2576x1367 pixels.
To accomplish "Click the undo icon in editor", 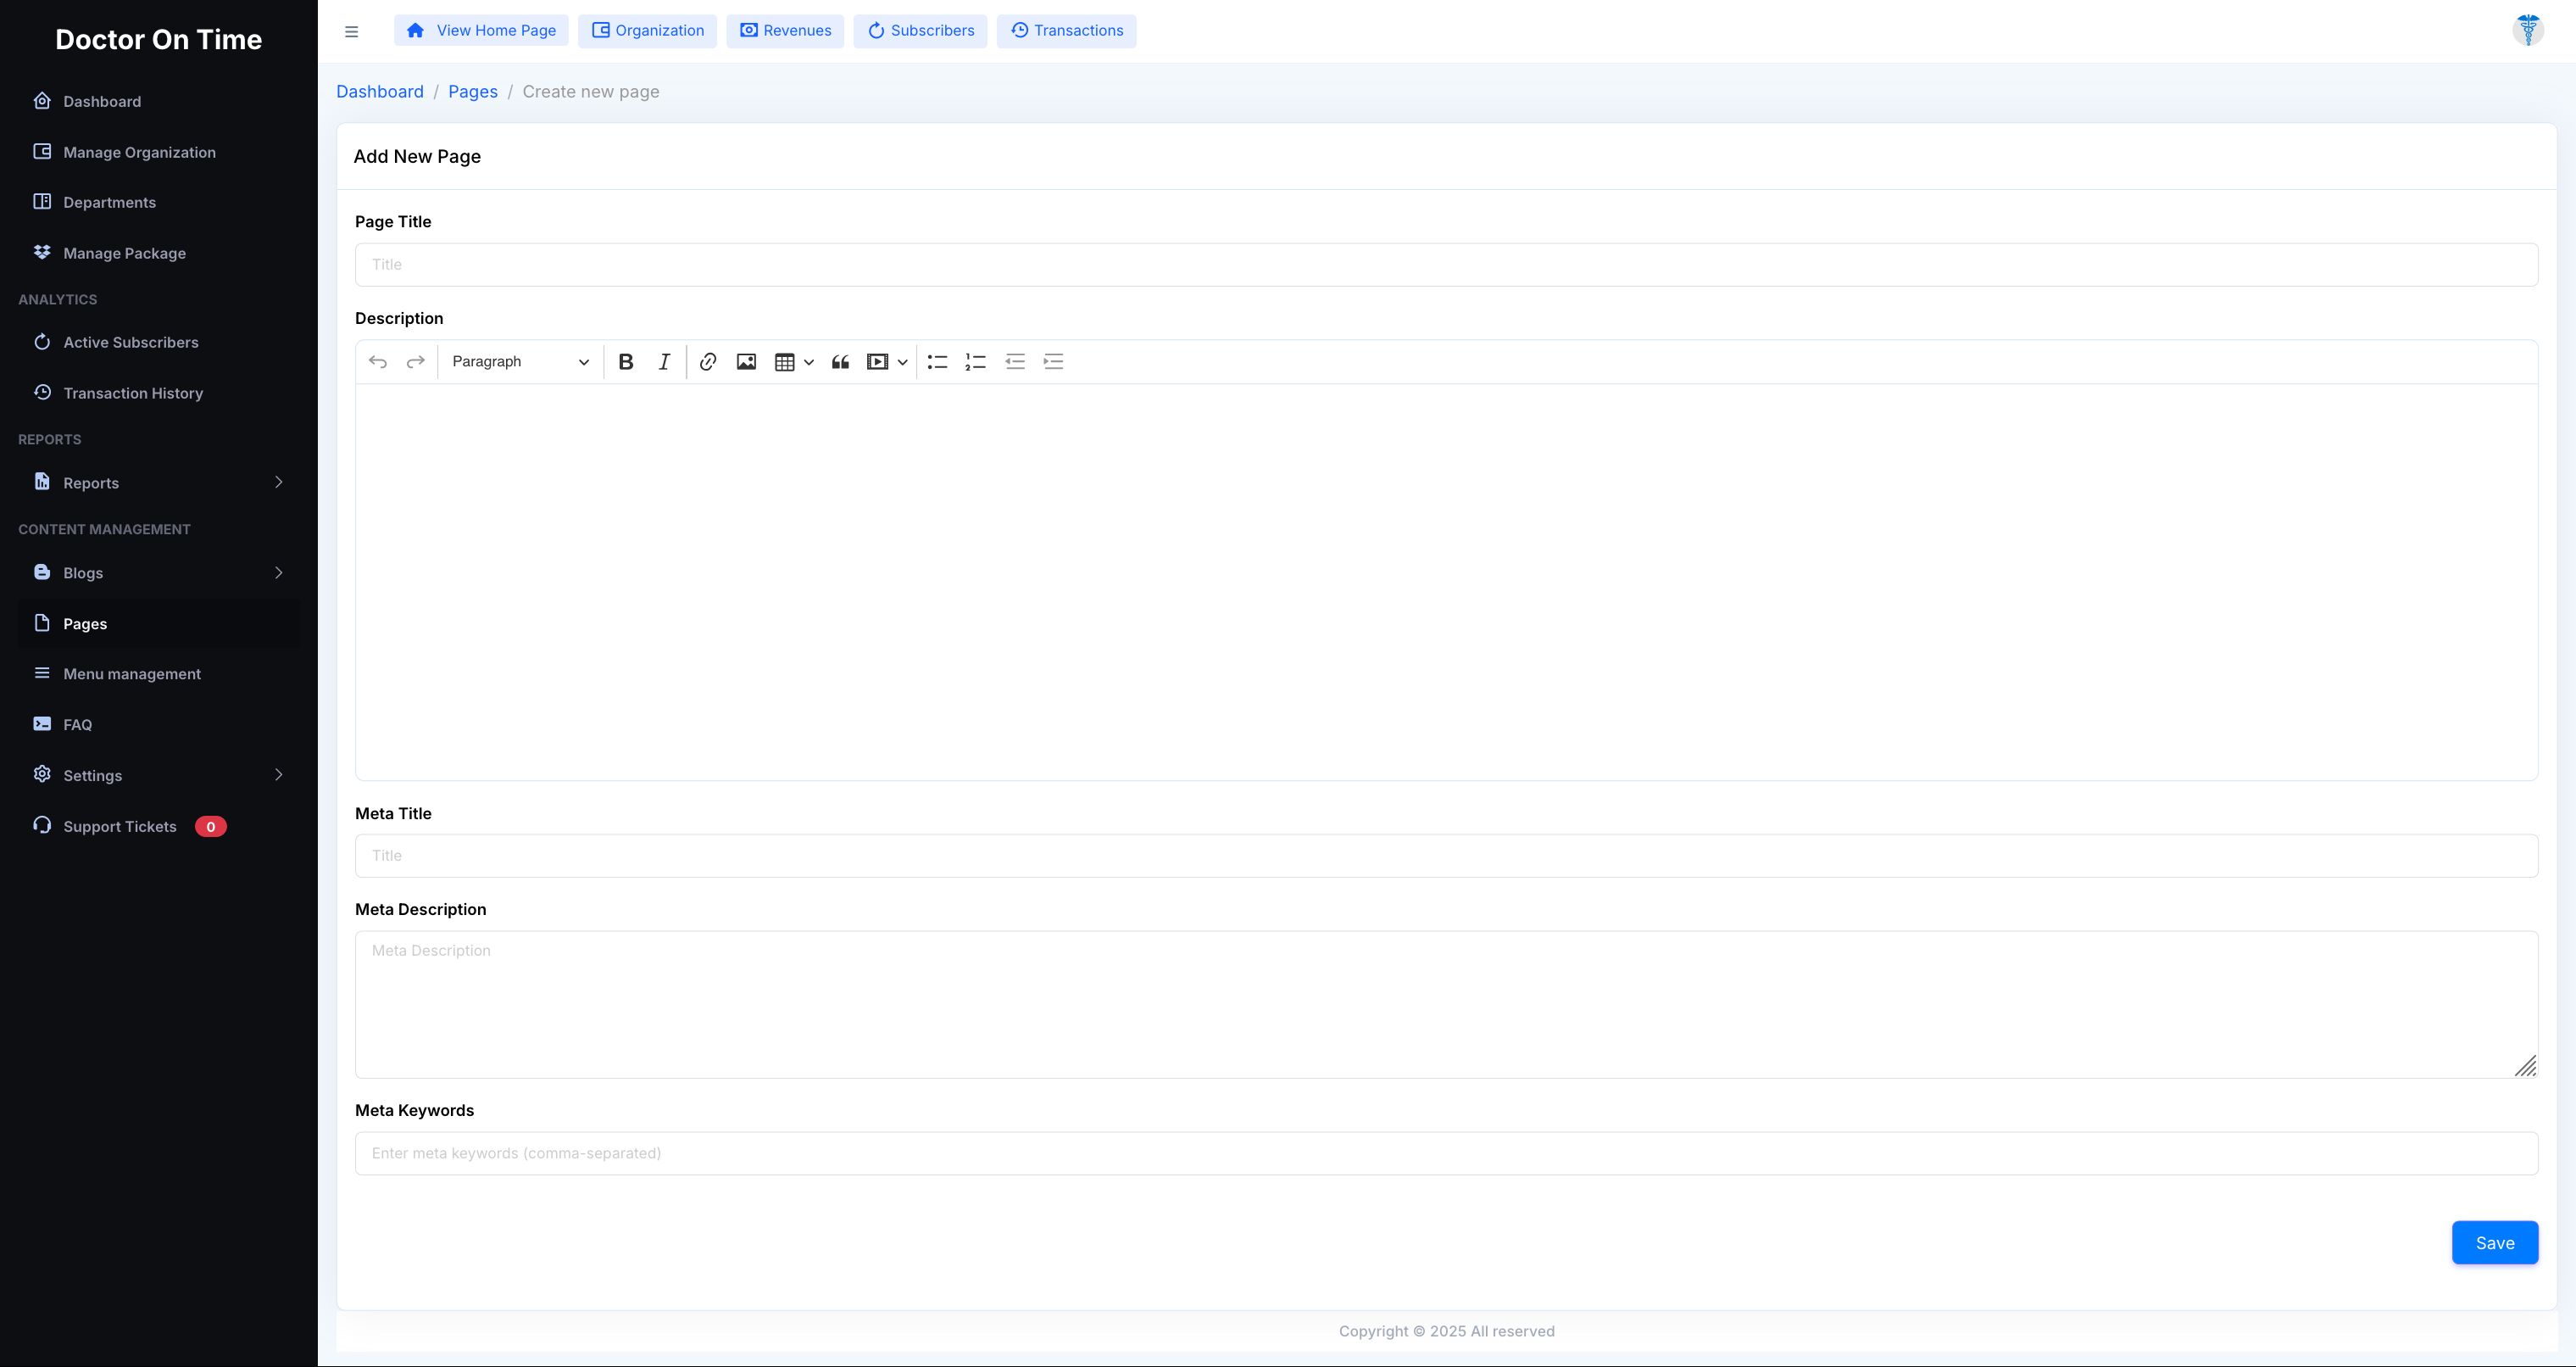I will click(x=378, y=362).
